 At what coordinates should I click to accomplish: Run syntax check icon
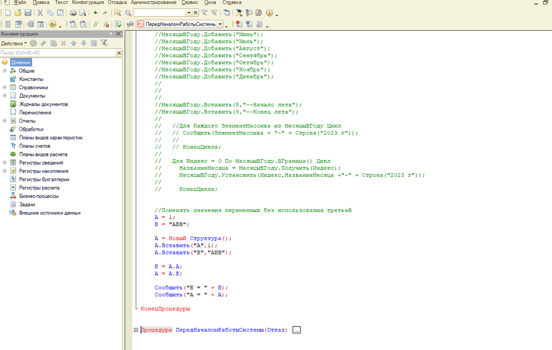coord(118,24)
